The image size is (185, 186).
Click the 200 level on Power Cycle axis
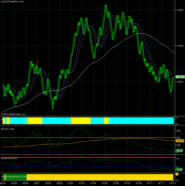point(178,138)
